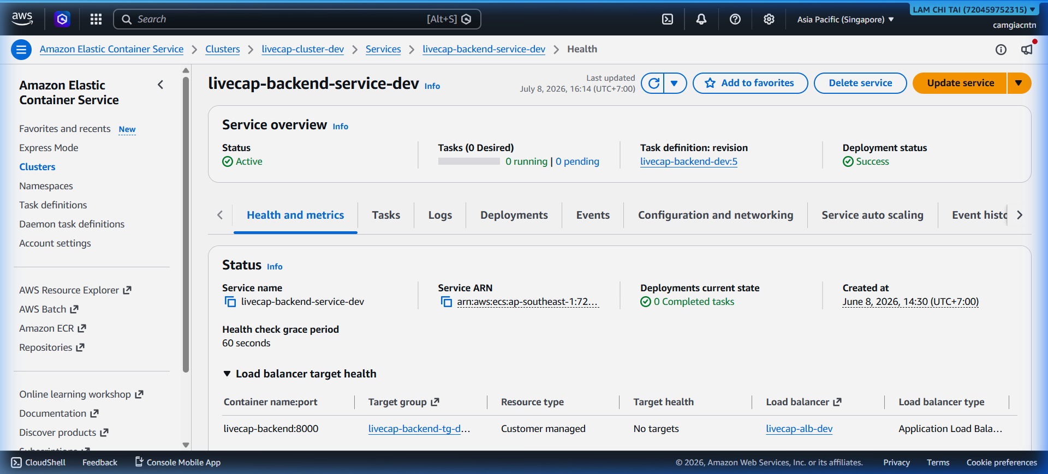This screenshot has width=1048, height=474.
Task: Click the sidebar vertical scrollbar
Action: pyautogui.click(x=186, y=225)
